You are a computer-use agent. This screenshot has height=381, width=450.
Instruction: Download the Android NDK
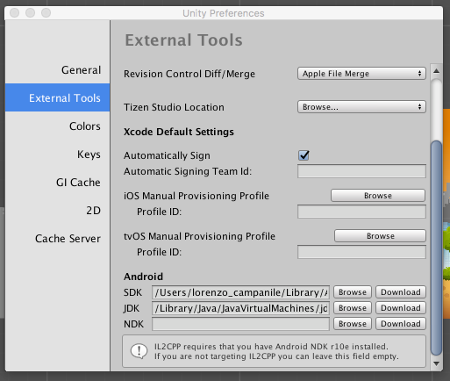[x=401, y=324]
